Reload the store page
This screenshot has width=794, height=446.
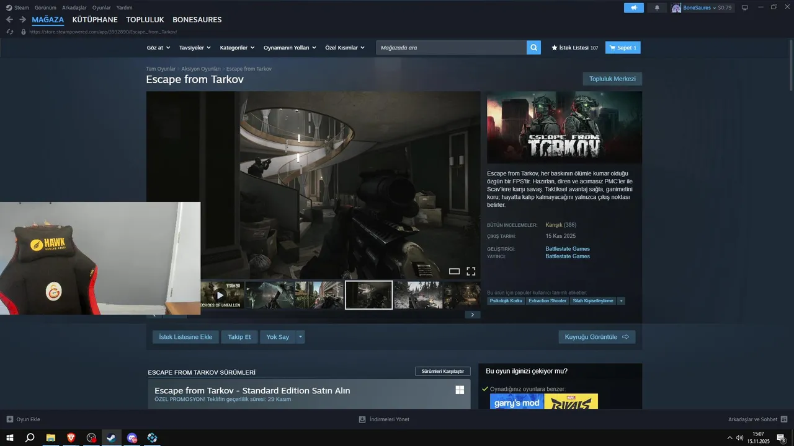(x=10, y=32)
